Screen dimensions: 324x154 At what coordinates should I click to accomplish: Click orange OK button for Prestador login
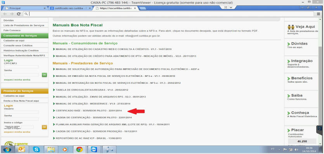(44, 127)
